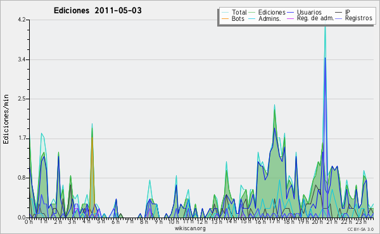The height and width of the screenshot is (234, 380).
Task: Click the chart title Ediciones 2011-05-03
Action: click(x=98, y=11)
